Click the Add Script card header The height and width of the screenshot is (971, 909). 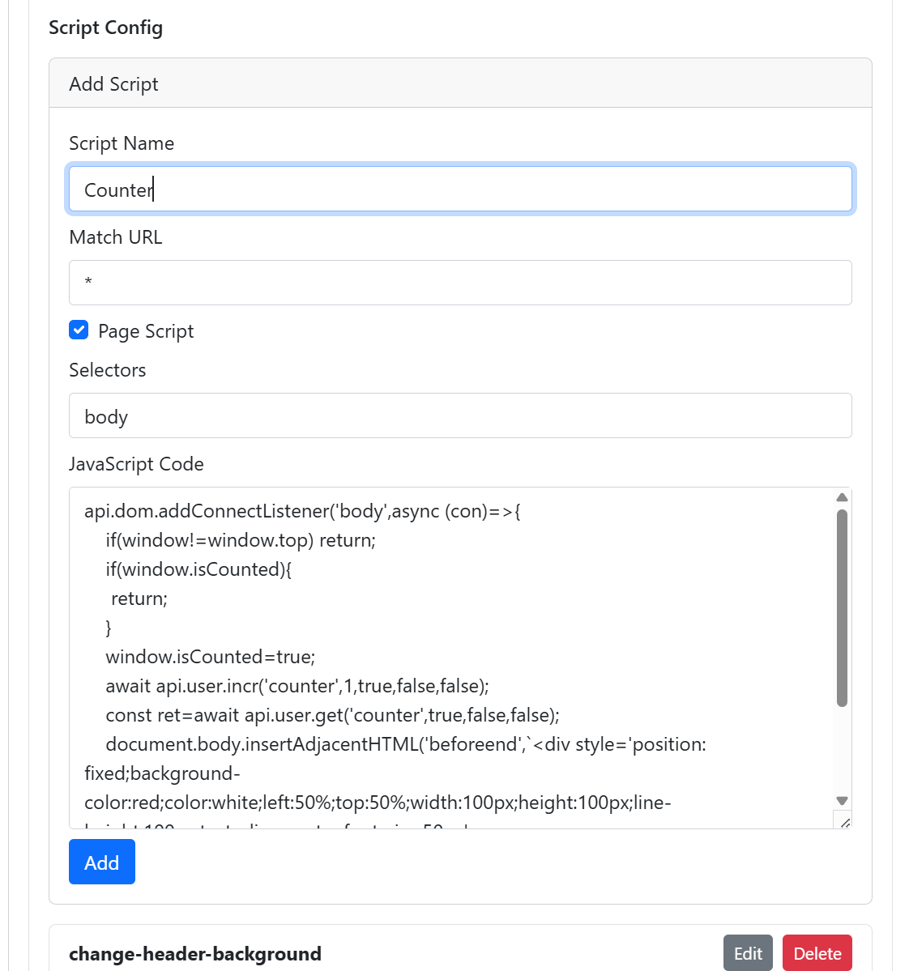pos(460,83)
